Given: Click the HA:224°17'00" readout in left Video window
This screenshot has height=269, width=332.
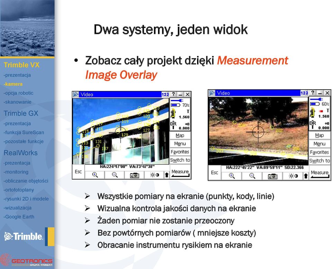Looking at the screenshot, I should click(x=113, y=167).
